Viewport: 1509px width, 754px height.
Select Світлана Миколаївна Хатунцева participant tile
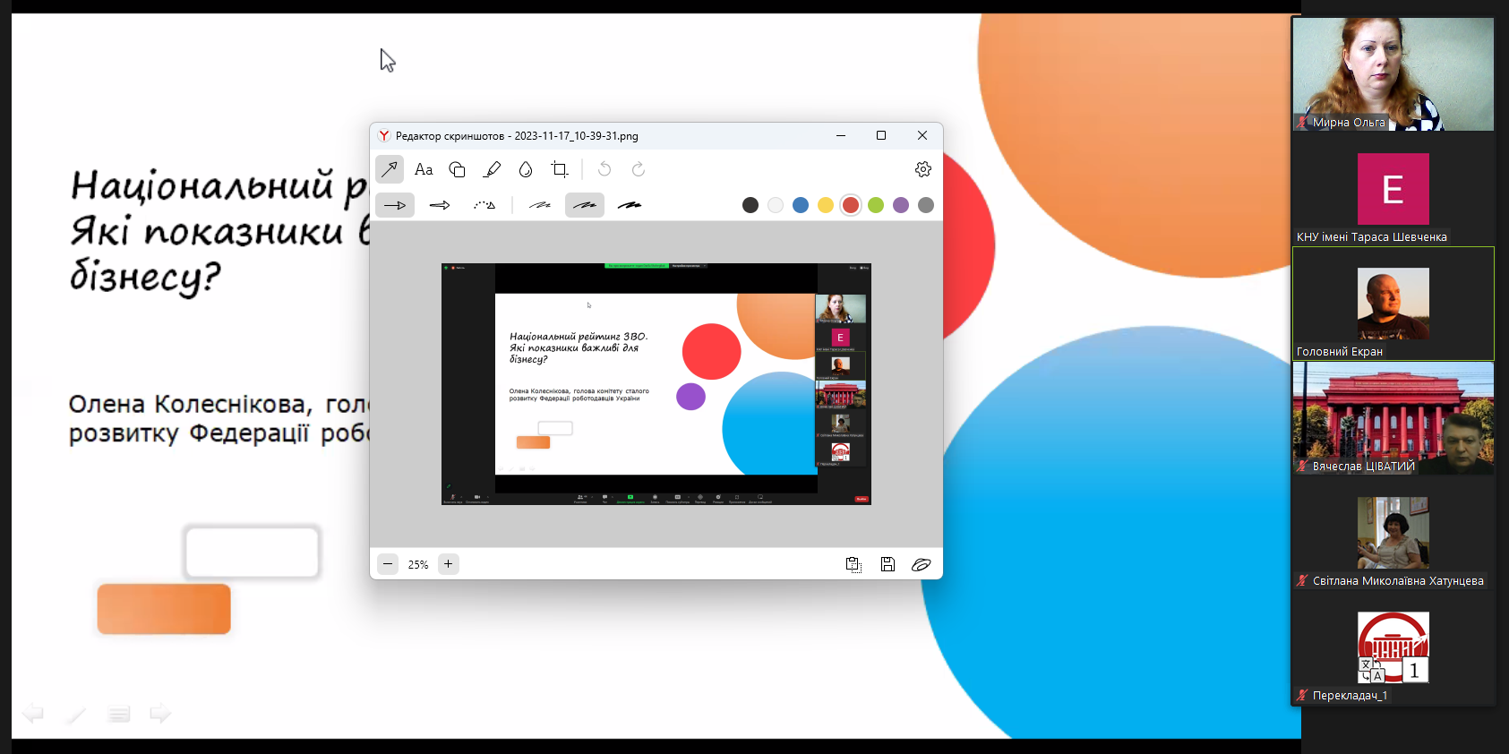(x=1393, y=533)
